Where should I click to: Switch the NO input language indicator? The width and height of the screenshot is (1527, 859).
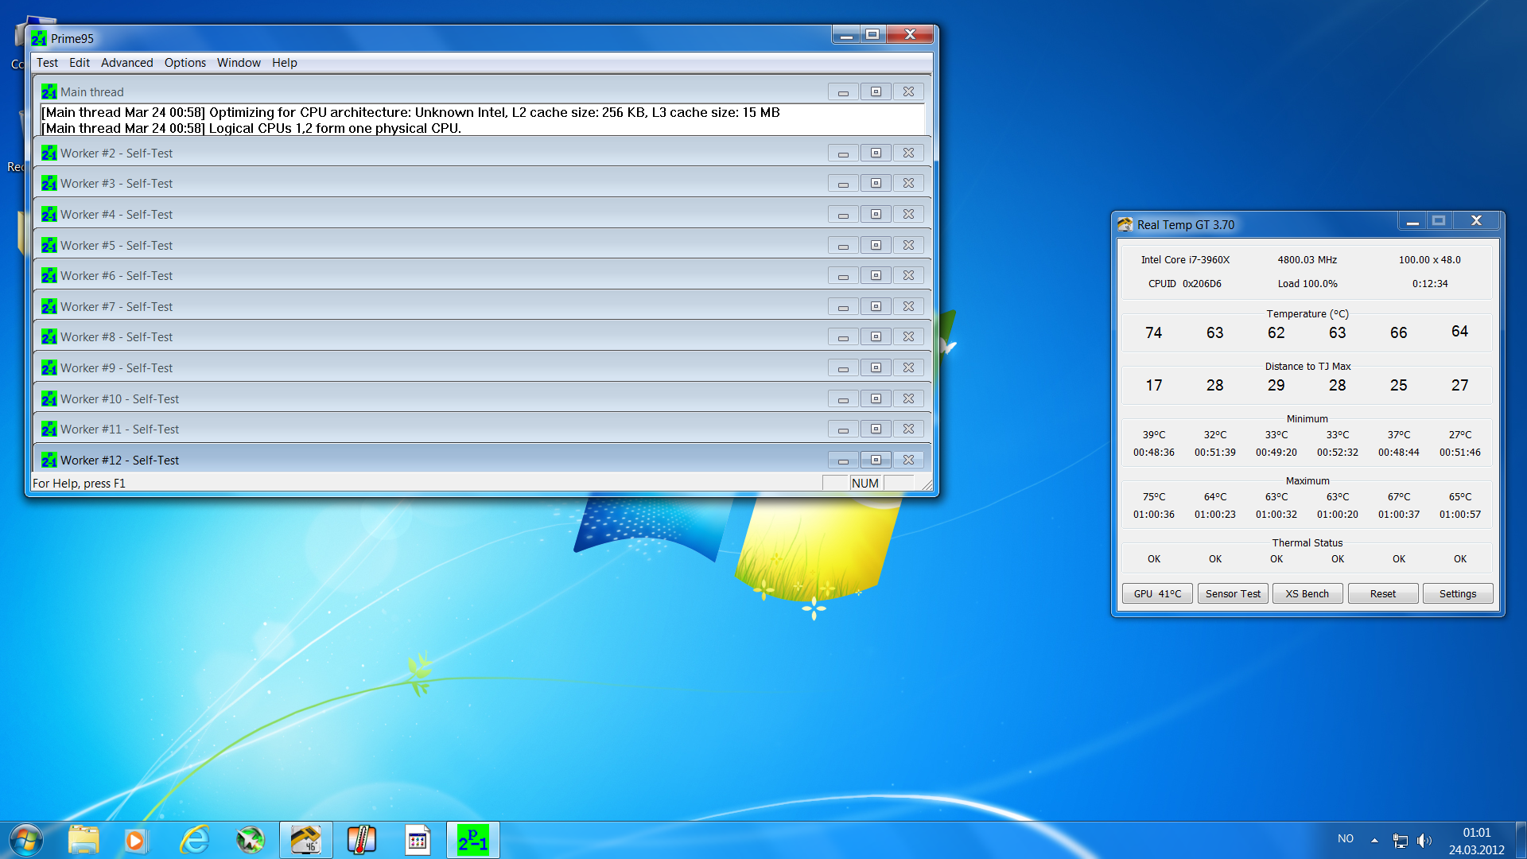[1346, 838]
